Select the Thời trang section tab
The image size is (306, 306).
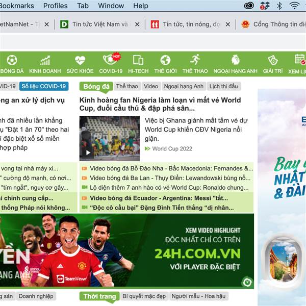99,296
